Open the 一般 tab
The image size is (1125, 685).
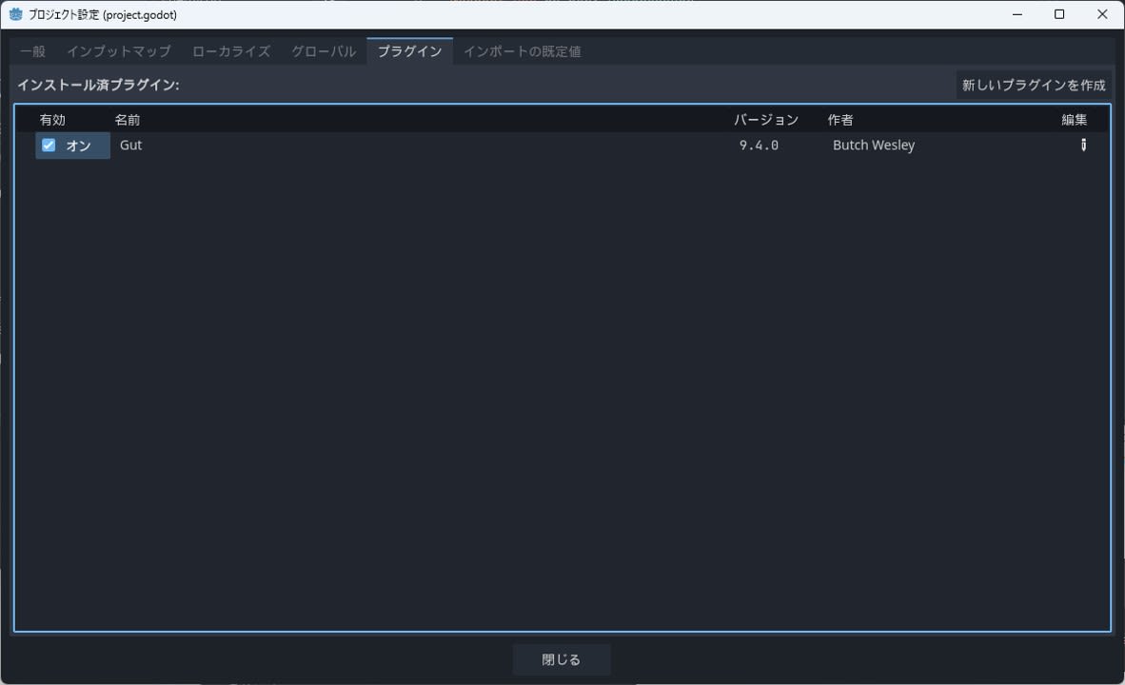[x=33, y=51]
